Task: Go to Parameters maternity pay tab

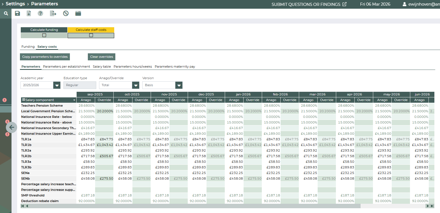Action: 175,67
